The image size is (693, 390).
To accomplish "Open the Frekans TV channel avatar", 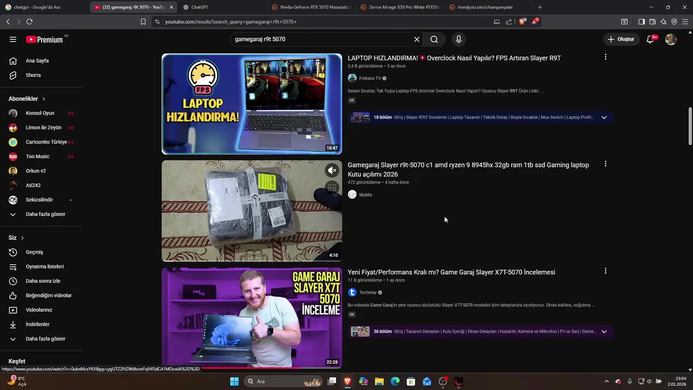I will coord(352,78).
